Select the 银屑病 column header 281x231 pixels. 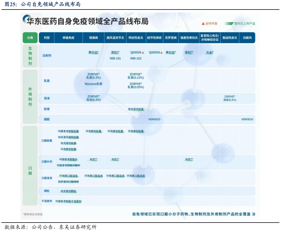[x=93, y=38]
